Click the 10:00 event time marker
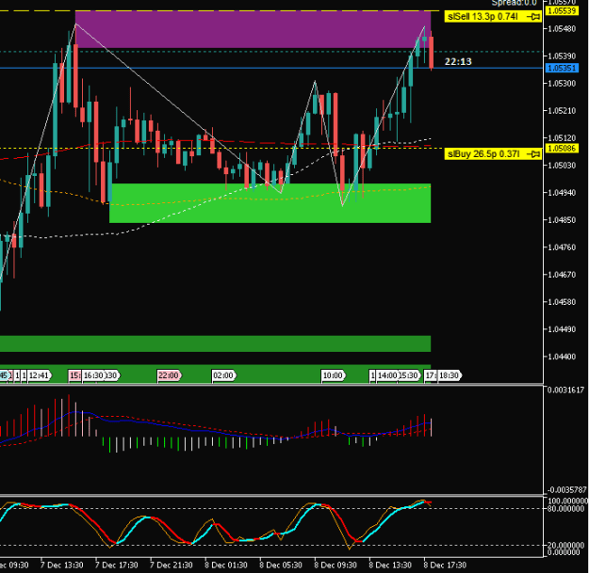Image resolution: width=589 pixels, height=573 pixels. click(333, 375)
